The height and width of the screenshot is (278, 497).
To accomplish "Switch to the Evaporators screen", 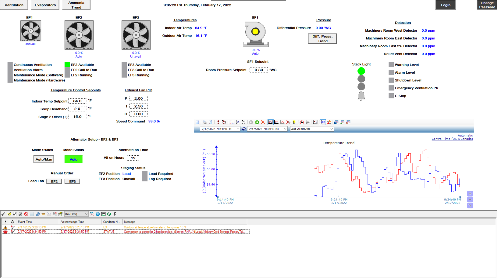I will pos(45,5).
